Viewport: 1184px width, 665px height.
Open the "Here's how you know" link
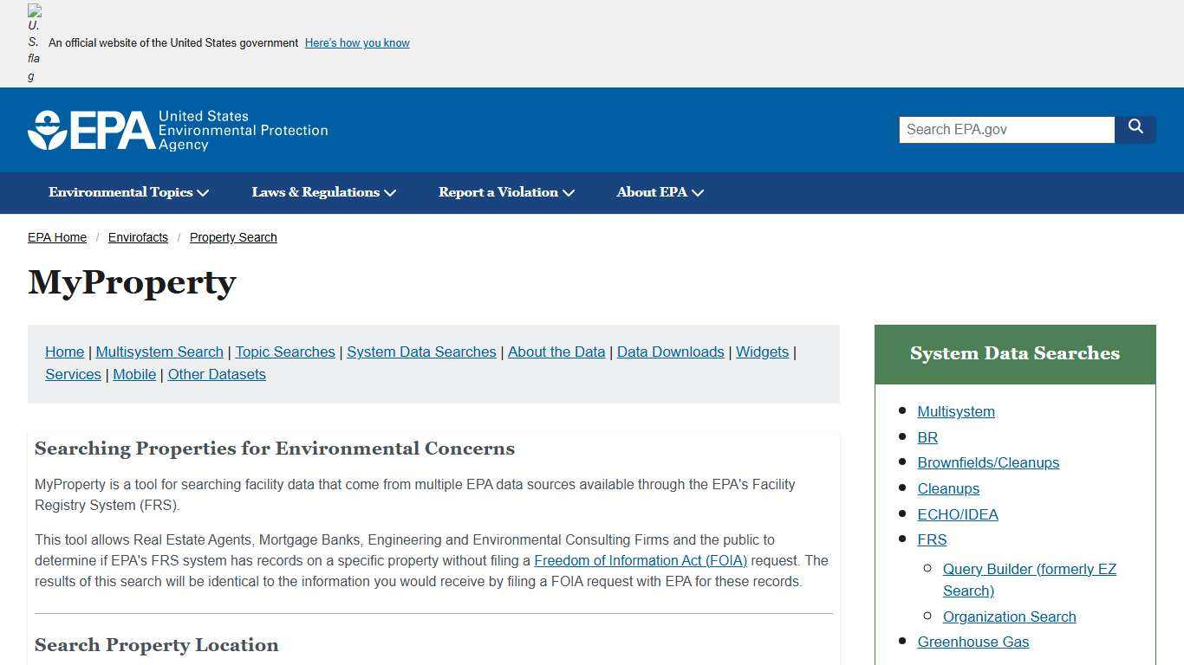(x=356, y=42)
